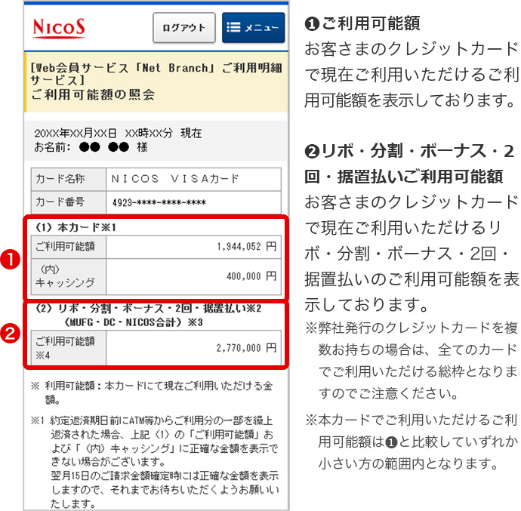Open the メニュー hamburger menu

tap(253, 28)
